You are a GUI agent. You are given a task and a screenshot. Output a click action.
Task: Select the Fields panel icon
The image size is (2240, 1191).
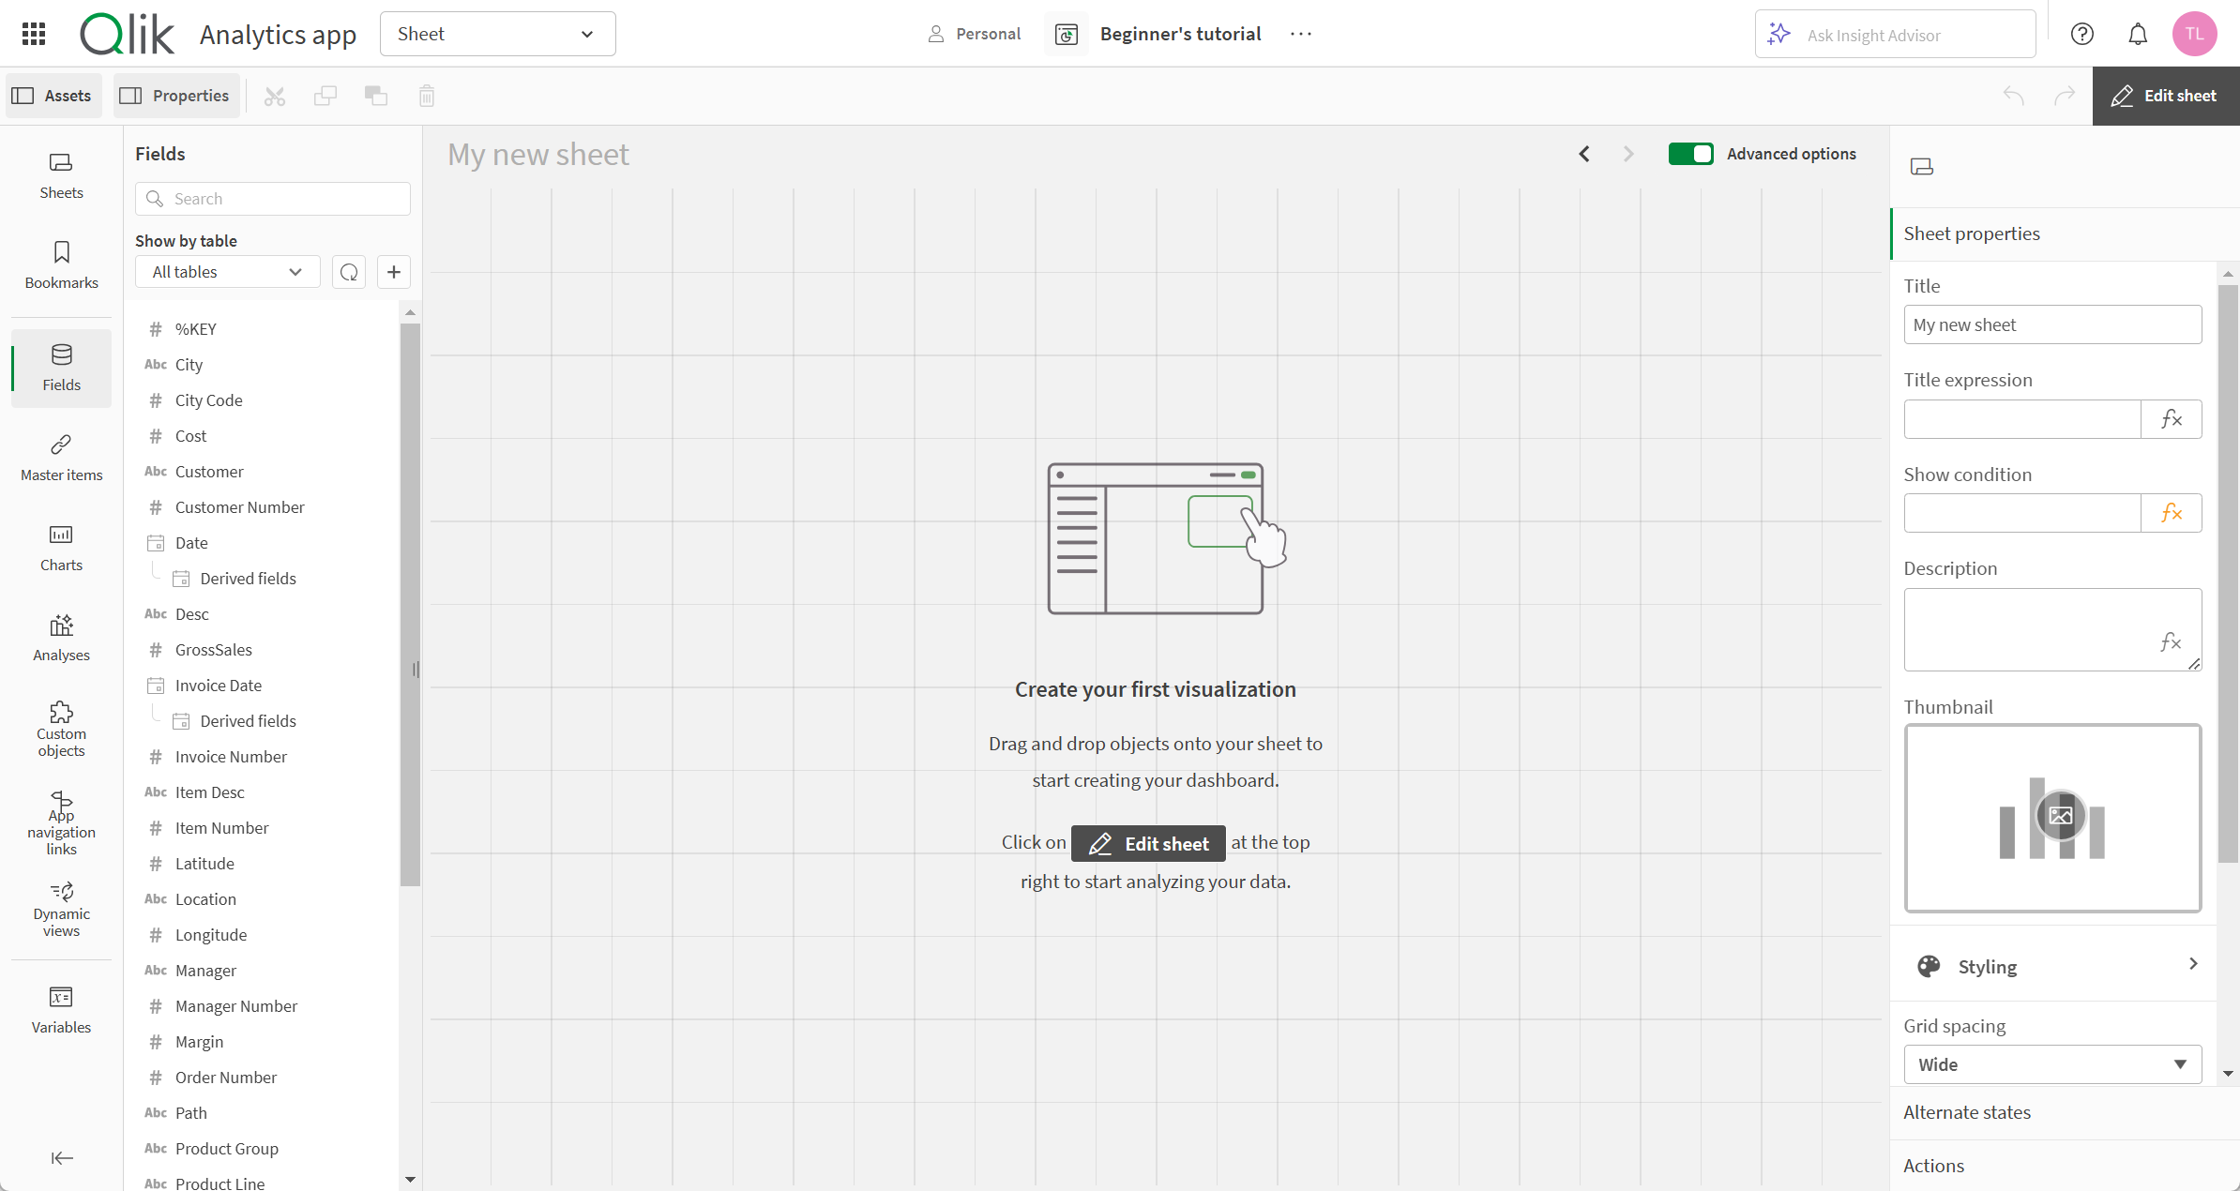click(61, 368)
